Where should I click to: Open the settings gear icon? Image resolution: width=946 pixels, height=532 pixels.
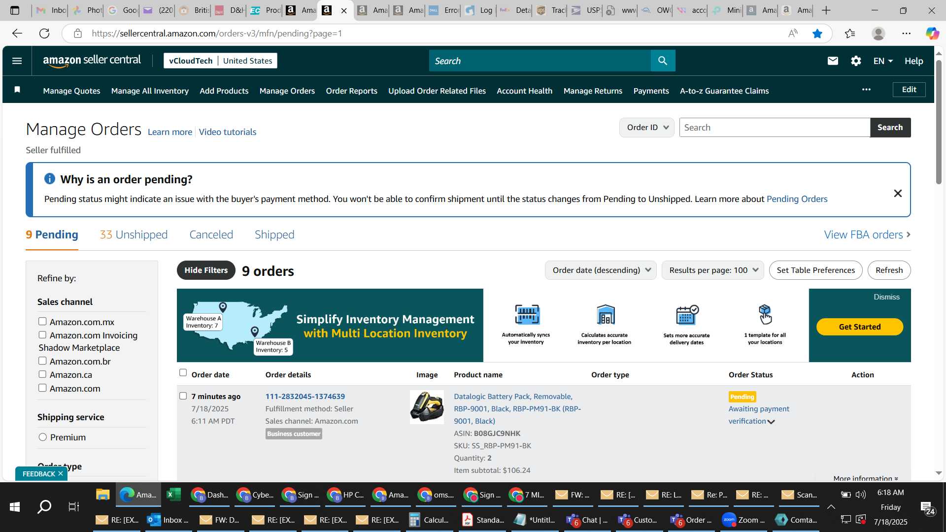pos(856,61)
